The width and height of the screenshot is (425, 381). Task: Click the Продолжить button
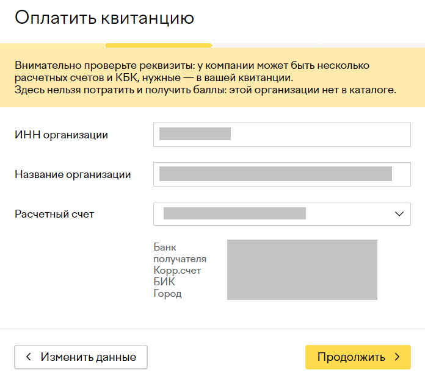click(358, 357)
